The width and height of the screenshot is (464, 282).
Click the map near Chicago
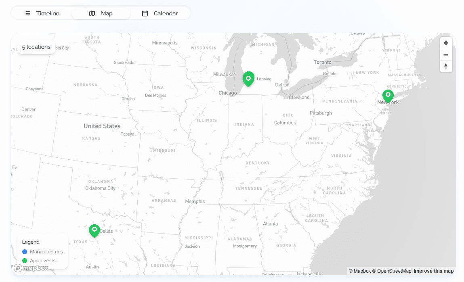pyautogui.click(x=227, y=93)
